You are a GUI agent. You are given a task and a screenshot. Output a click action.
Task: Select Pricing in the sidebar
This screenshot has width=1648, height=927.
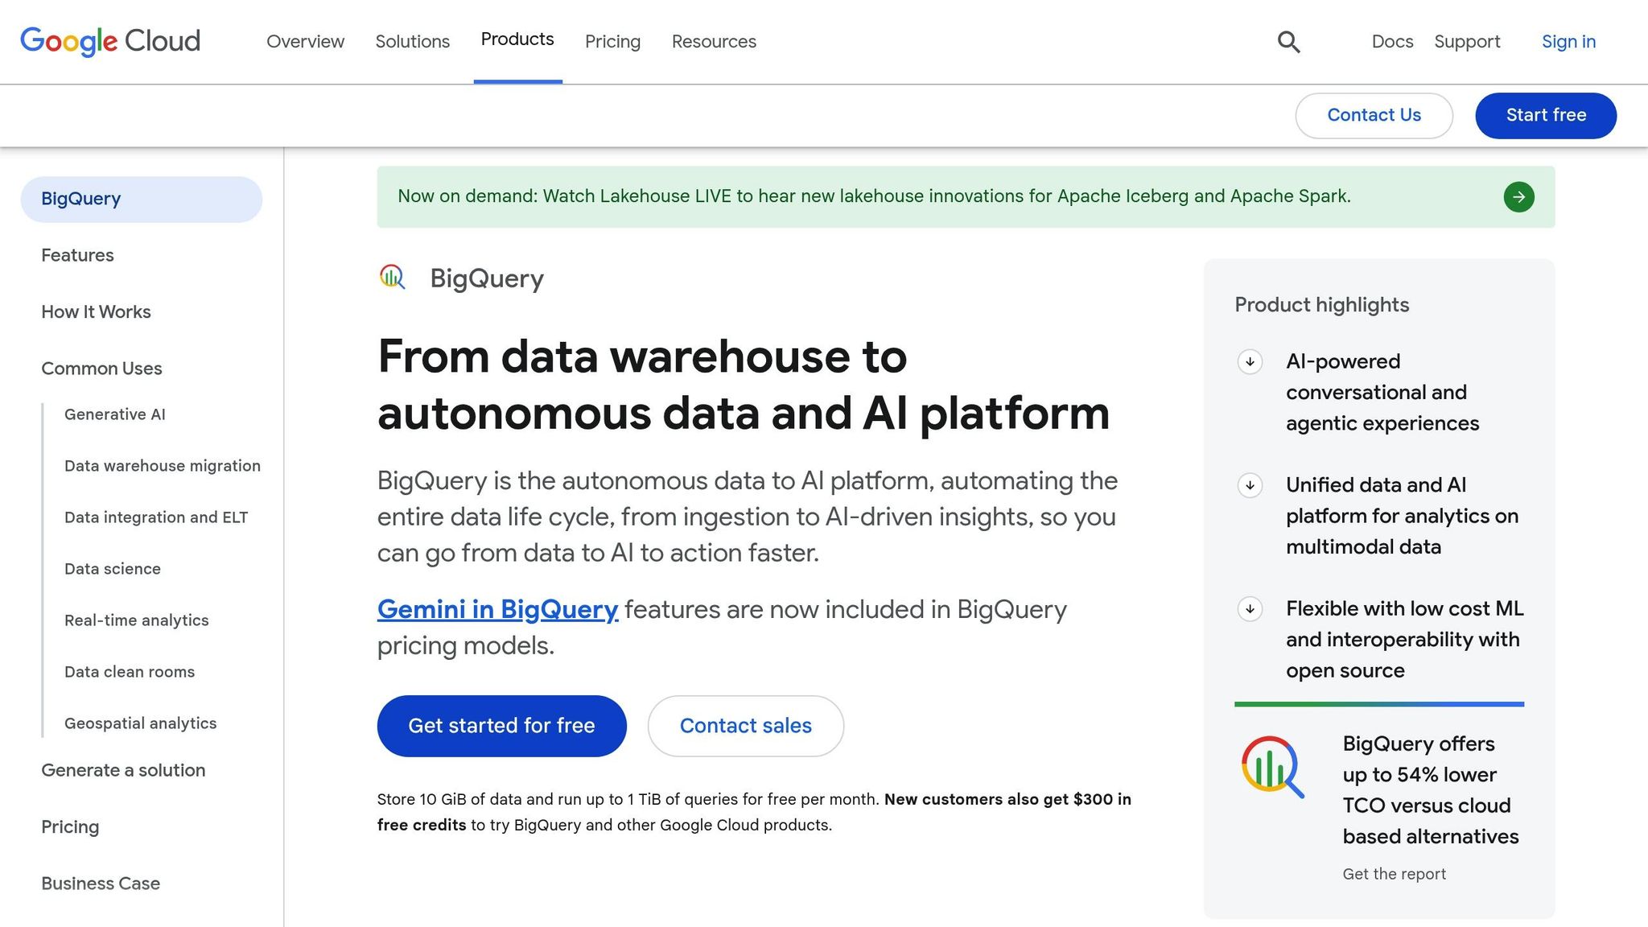coord(69,826)
